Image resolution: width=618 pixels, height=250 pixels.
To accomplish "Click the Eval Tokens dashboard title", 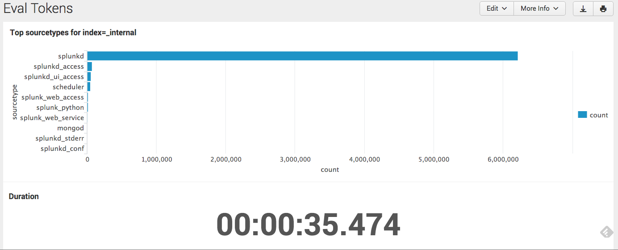I will (x=38, y=8).
